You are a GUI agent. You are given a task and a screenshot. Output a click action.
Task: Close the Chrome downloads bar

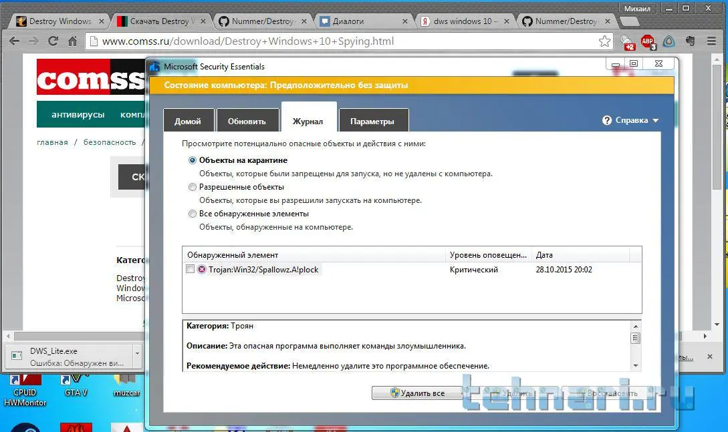tap(709, 357)
